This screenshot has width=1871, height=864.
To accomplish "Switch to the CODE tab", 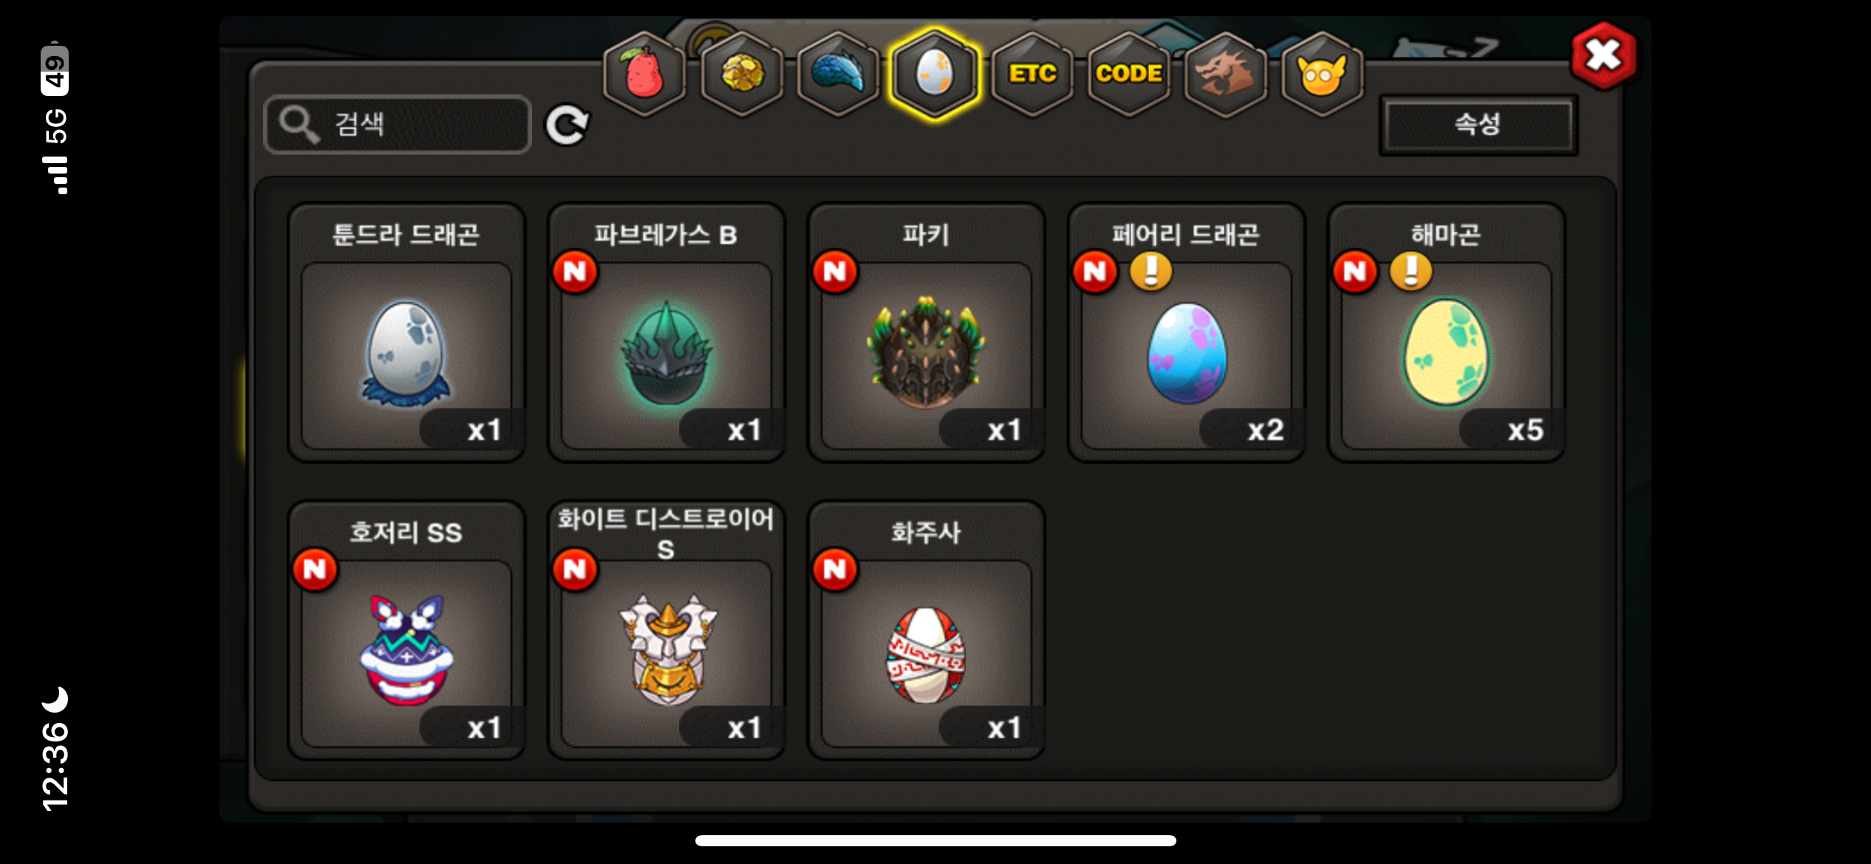I will [x=1128, y=73].
